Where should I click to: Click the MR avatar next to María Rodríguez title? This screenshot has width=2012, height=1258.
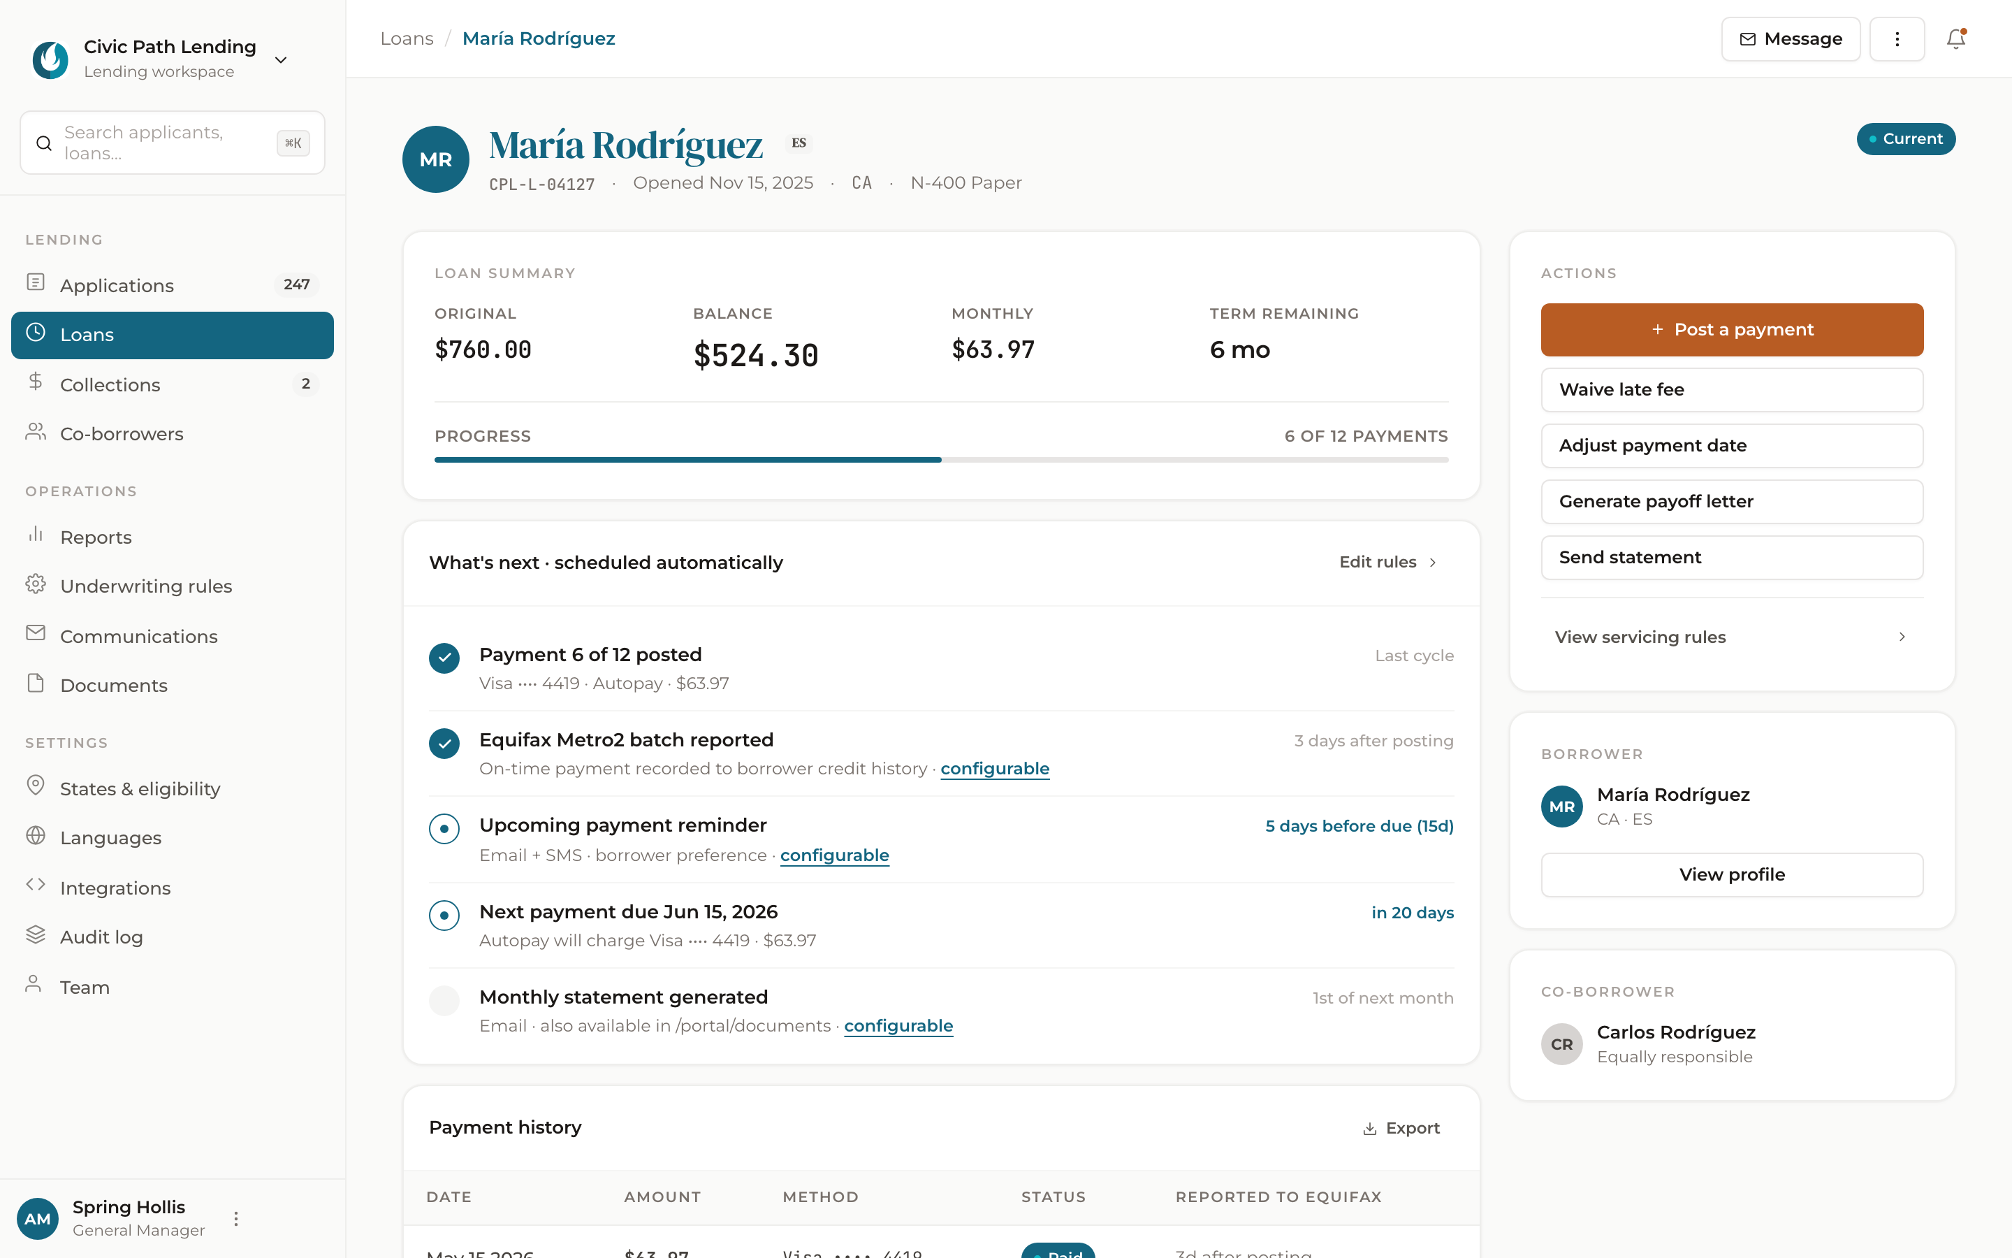pos(436,159)
